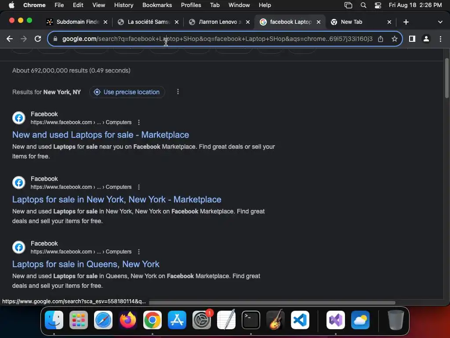Open Spotlight search in menu bar
The width and height of the screenshot is (450, 338).
(363, 5)
